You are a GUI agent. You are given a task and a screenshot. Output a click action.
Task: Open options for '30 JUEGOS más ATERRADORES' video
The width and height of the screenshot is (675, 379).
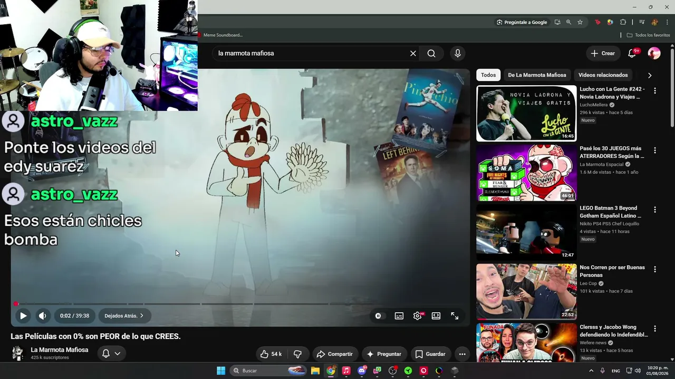point(655,150)
